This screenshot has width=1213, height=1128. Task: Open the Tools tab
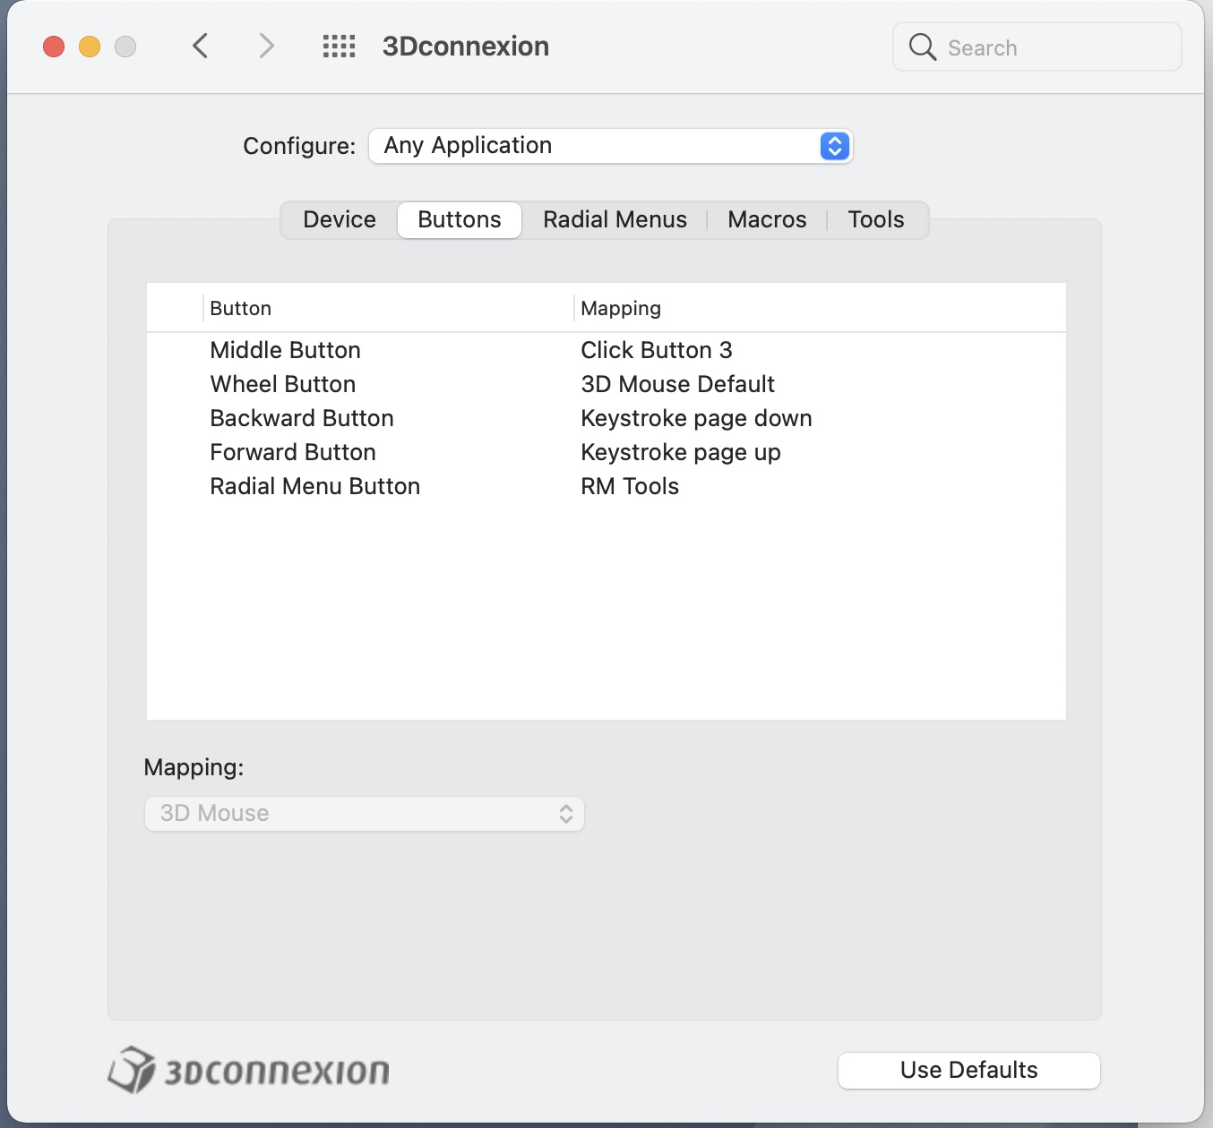click(x=876, y=219)
